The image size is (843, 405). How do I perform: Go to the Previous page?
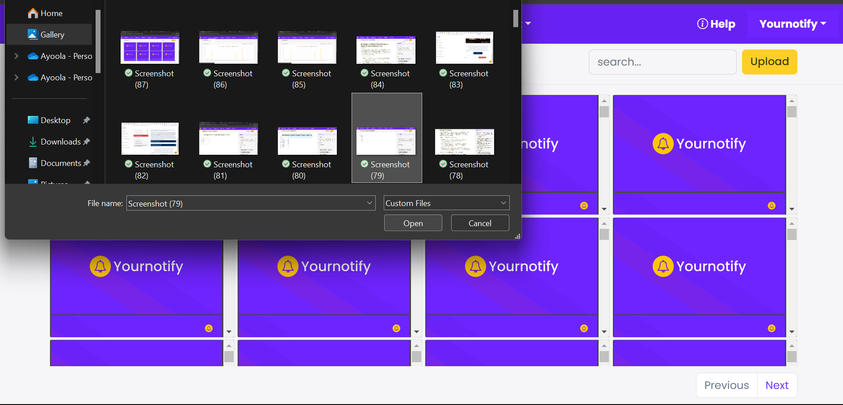[727, 385]
